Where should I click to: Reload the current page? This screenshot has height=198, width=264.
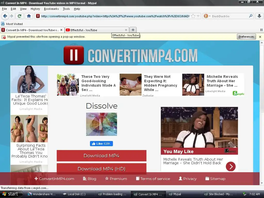[x=19, y=16]
